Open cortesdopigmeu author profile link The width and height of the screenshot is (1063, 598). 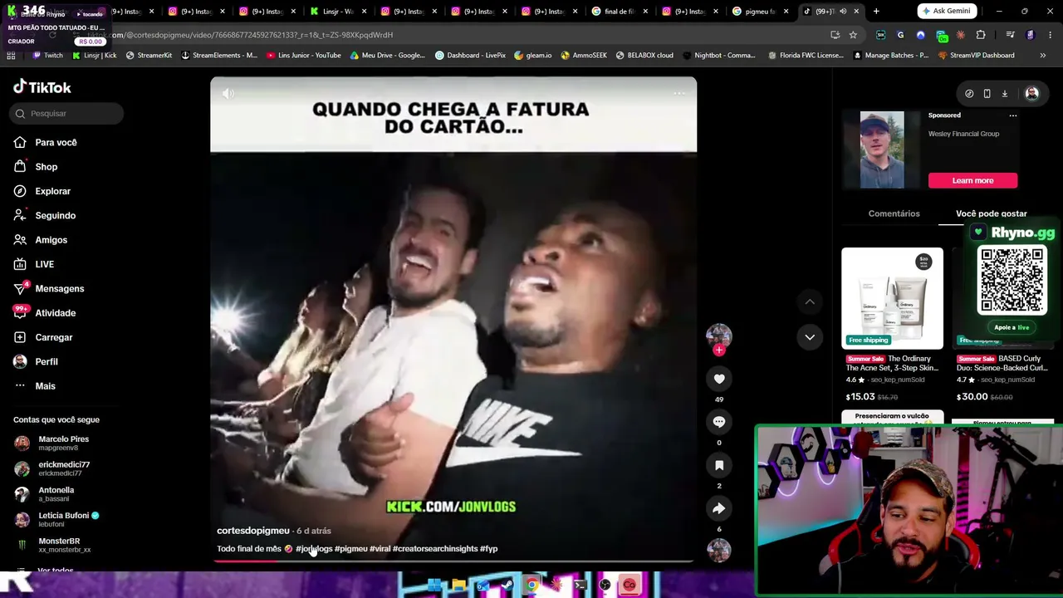[x=253, y=531]
